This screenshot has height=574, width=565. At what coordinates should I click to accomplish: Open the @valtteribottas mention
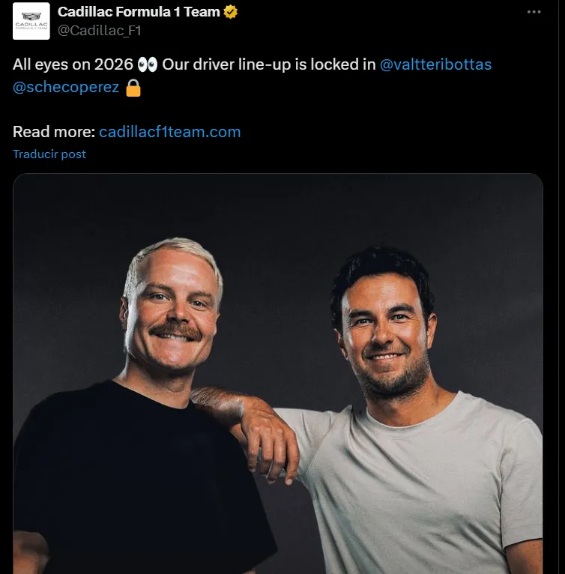(x=435, y=64)
